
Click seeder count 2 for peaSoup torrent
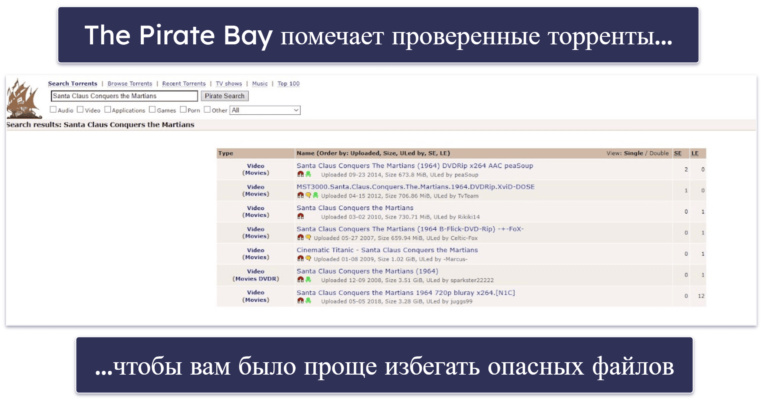coord(686,169)
